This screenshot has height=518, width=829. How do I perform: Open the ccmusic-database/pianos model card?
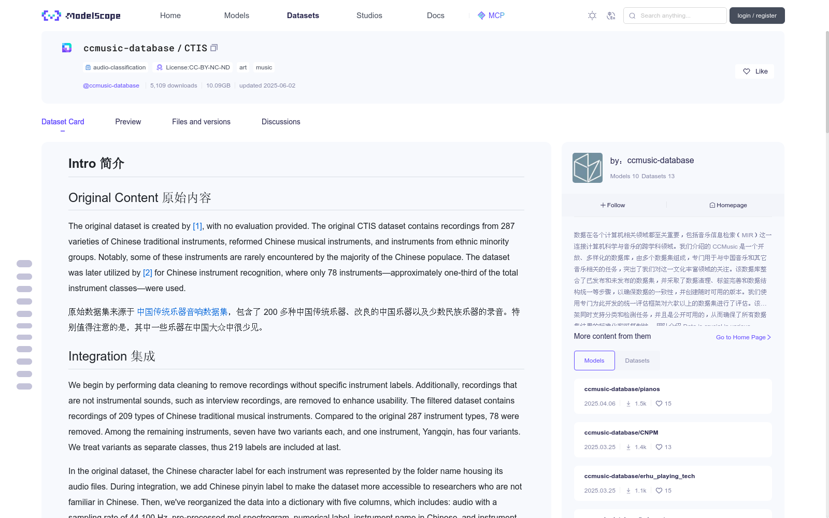click(673, 396)
